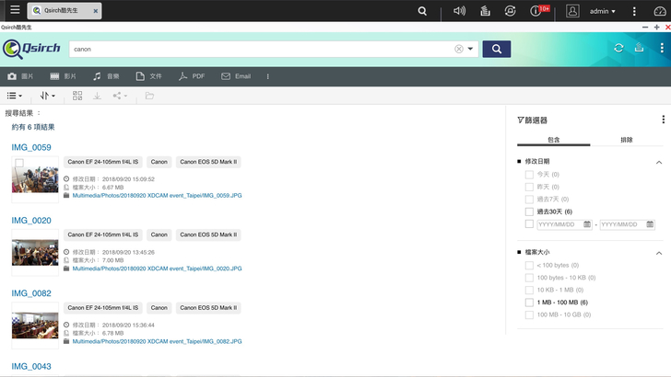Click the download icon in the toolbar
This screenshot has height=377, width=671.
98,96
